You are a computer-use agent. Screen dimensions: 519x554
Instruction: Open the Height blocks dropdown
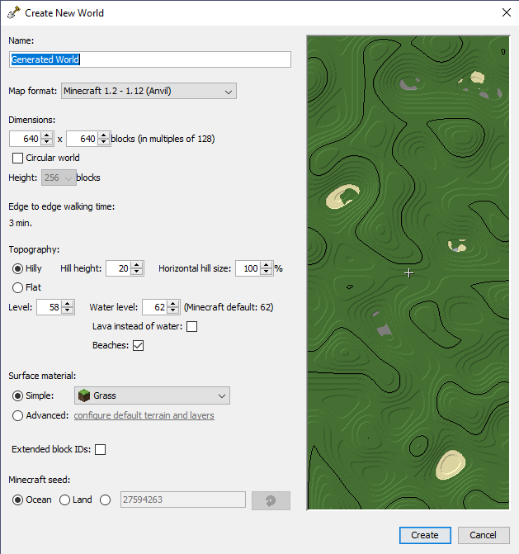pyautogui.click(x=59, y=178)
